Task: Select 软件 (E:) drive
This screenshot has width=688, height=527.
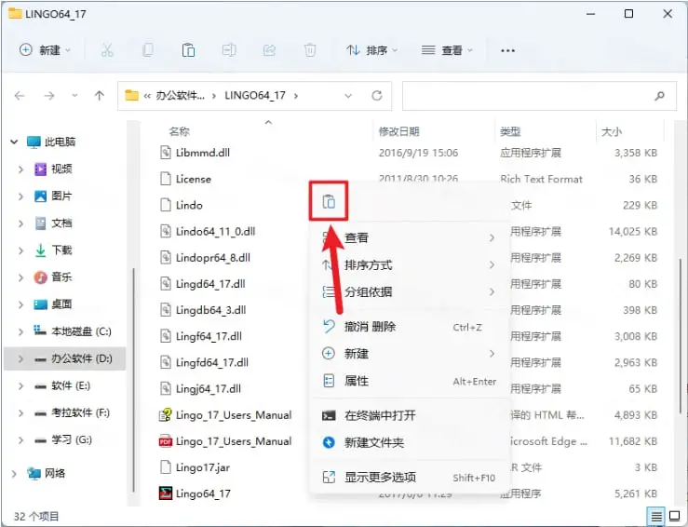Action: click(x=70, y=385)
